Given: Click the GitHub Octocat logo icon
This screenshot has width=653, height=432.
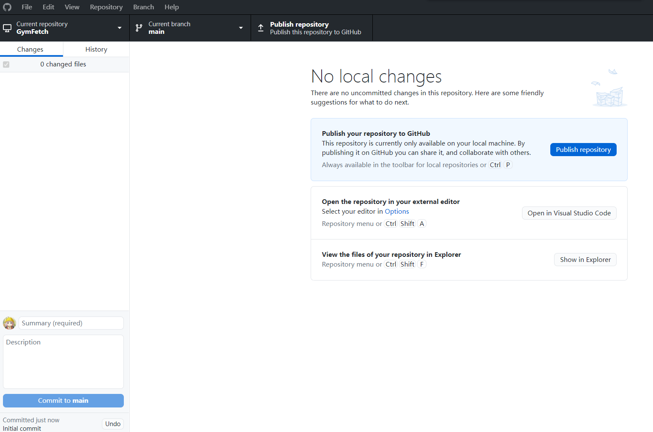Looking at the screenshot, I should pyautogui.click(x=7, y=7).
